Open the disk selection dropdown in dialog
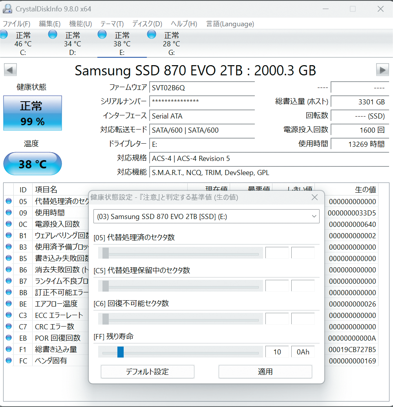 (x=207, y=217)
